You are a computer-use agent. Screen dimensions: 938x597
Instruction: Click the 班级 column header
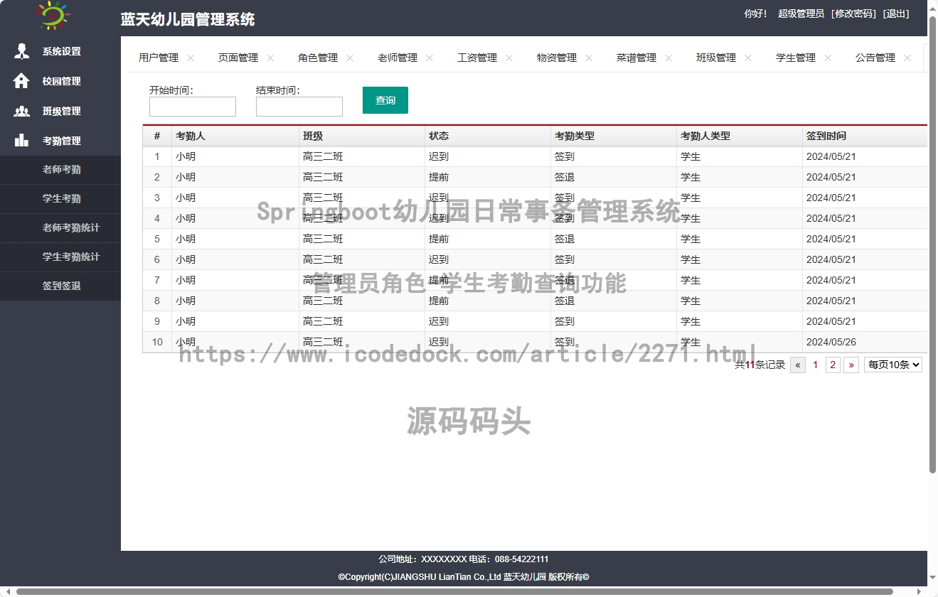click(362, 136)
